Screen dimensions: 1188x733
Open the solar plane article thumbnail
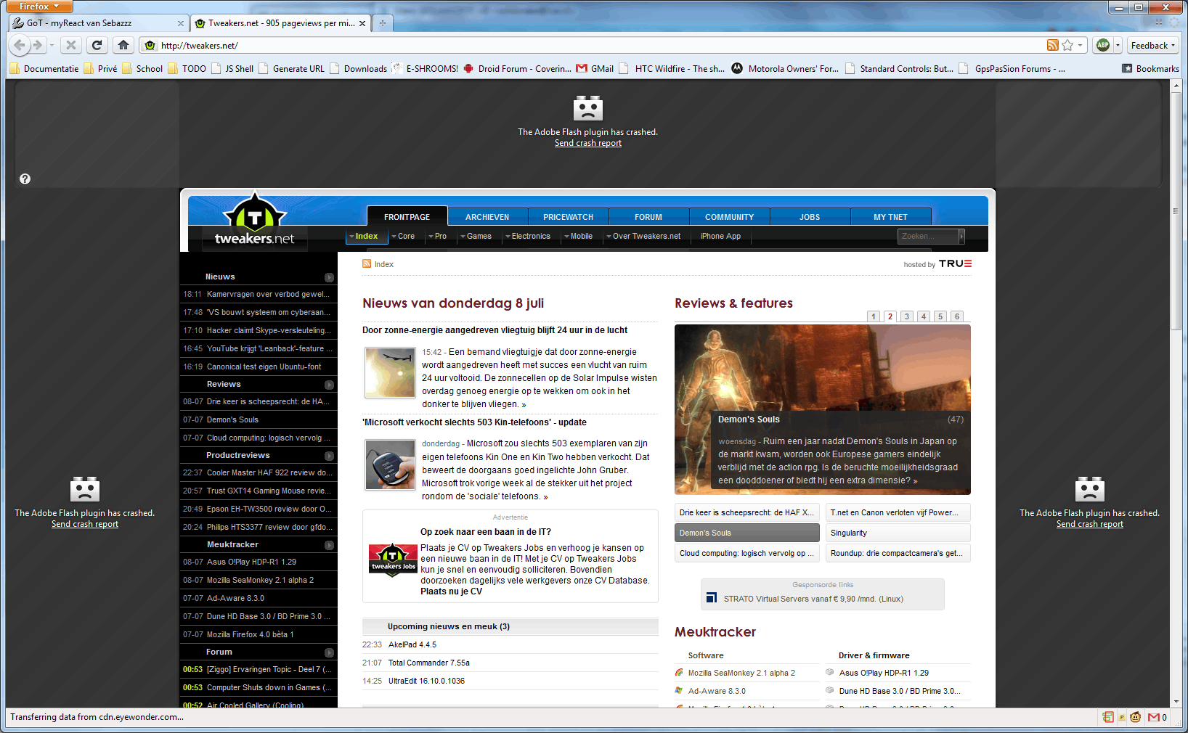pos(390,372)
